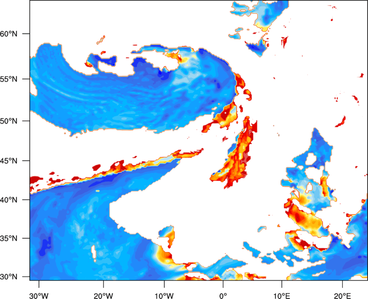The height and width of the screenshot is (299, 368).
Task: Click the 30°W longitude label
Action: coord(39,296)
